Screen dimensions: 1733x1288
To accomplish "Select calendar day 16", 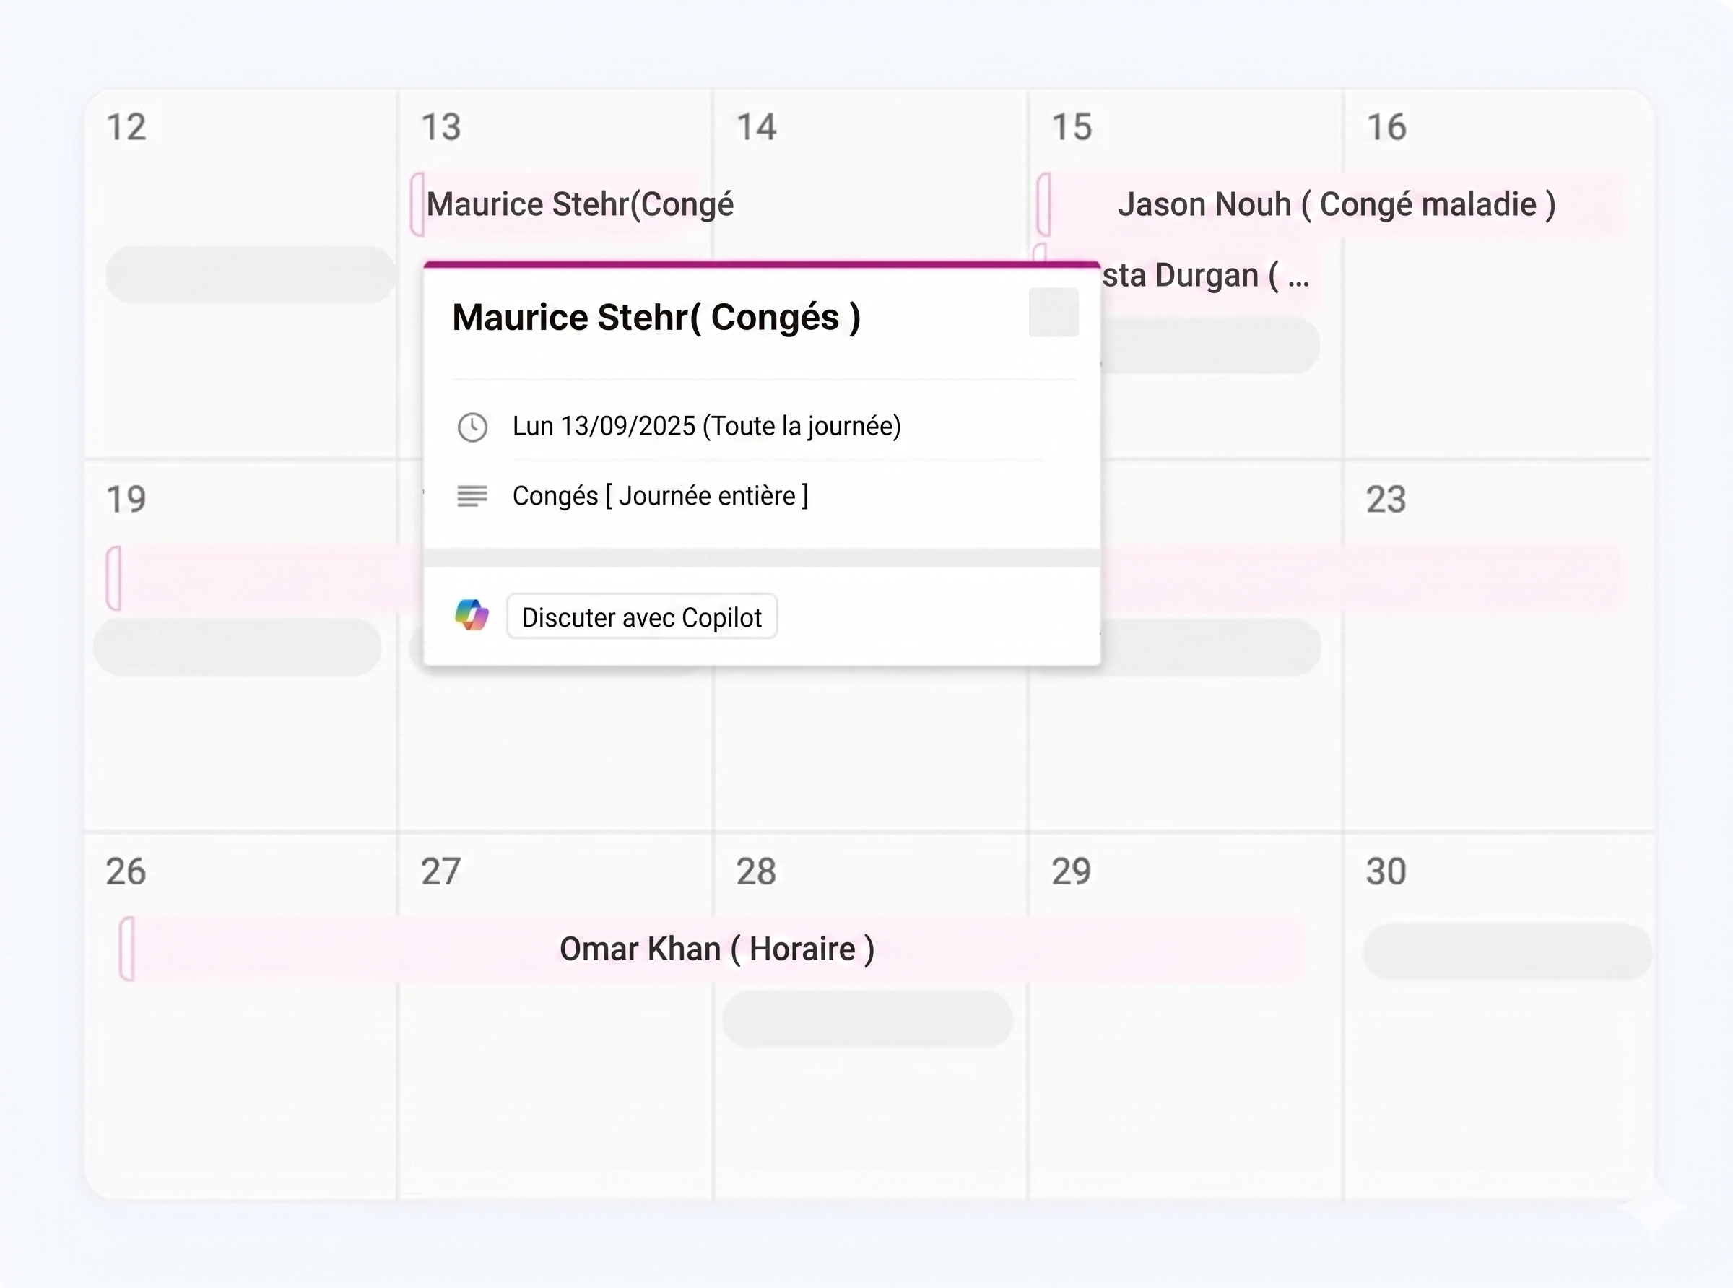I will pyautogui.click(x=1389, y=125).
